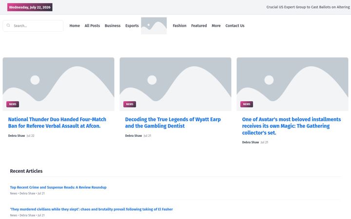351x219 pixels.
Task: Open the Contact Us page
Action: click(235, 26)
